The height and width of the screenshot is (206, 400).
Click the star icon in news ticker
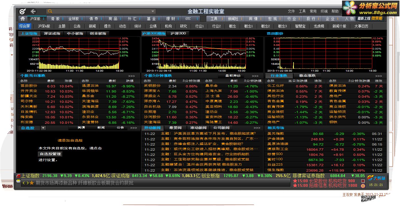[32, 183]
